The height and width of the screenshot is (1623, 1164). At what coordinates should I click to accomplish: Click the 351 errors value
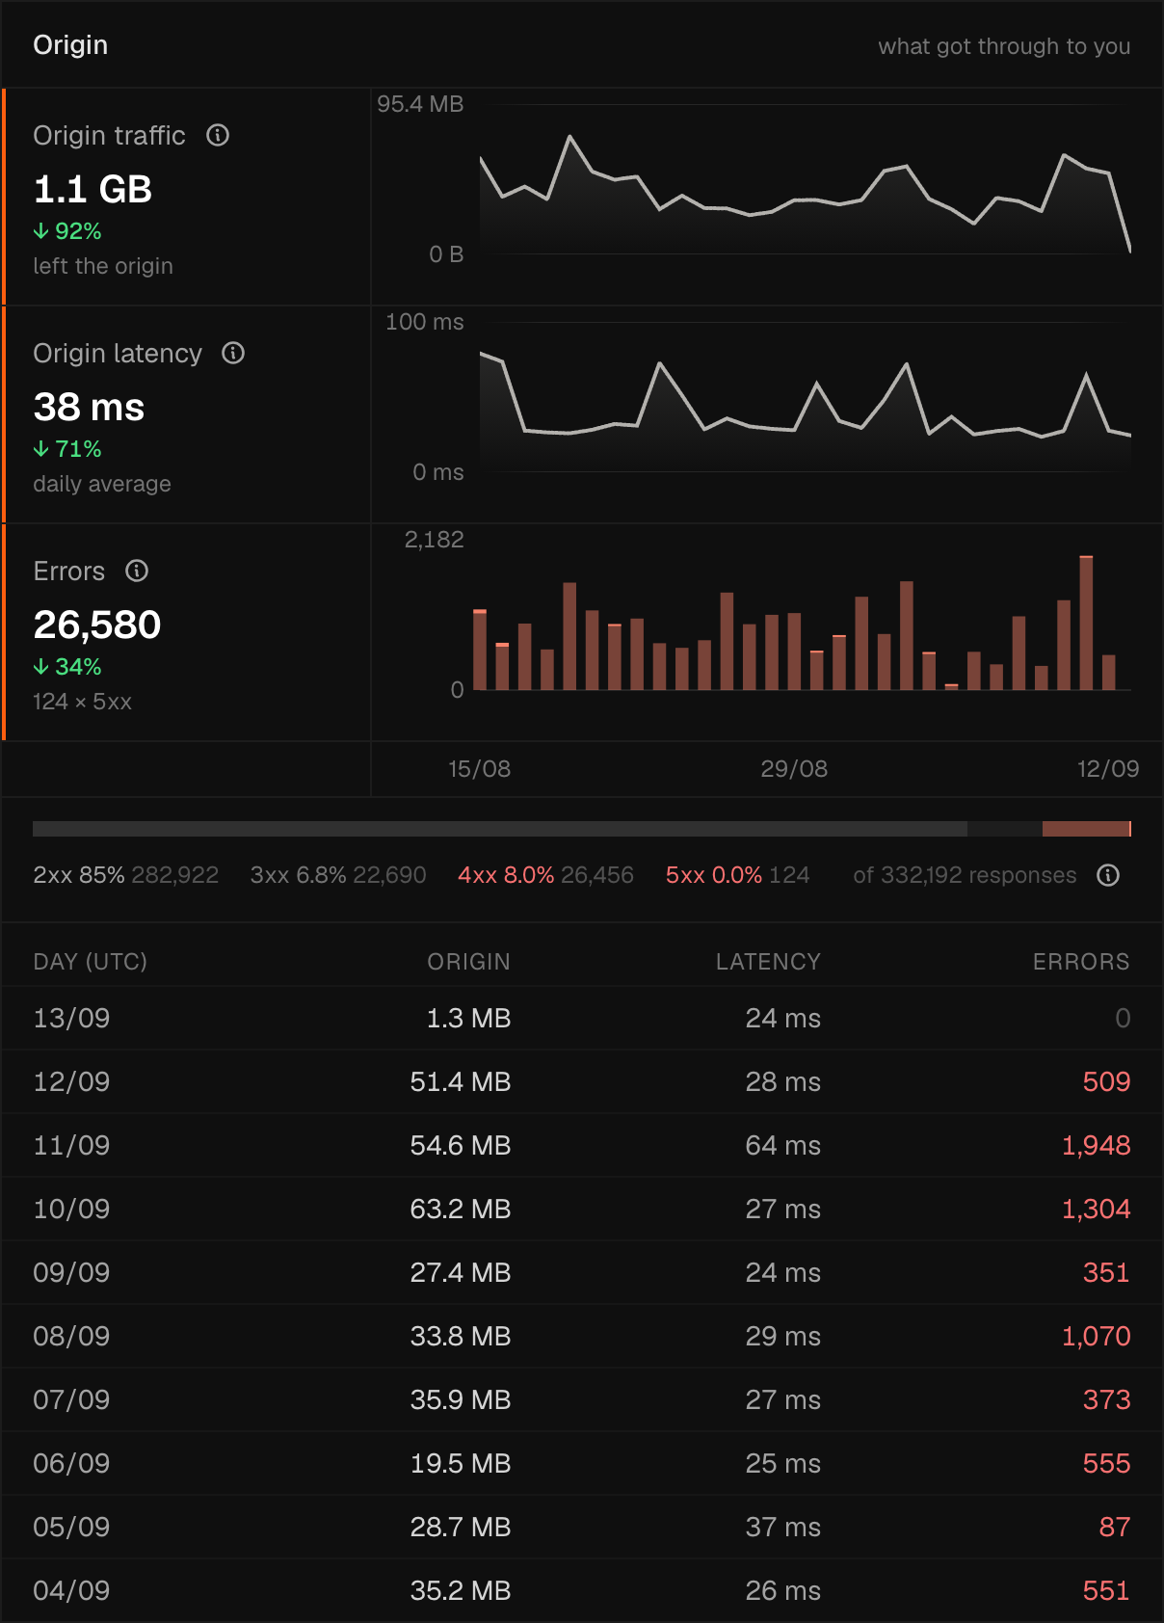[1106, 1272]
